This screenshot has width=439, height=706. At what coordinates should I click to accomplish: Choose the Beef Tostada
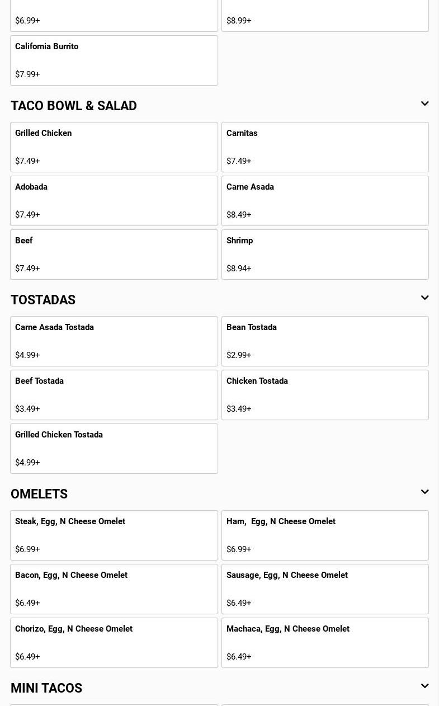point(114,395)
